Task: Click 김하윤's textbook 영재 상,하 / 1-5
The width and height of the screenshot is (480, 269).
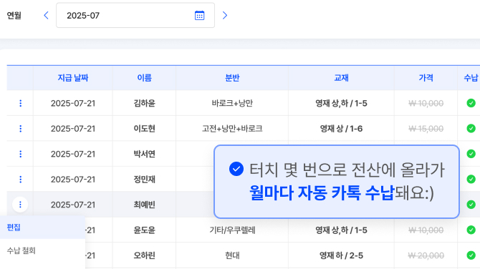Action: (x=341, y=103)
